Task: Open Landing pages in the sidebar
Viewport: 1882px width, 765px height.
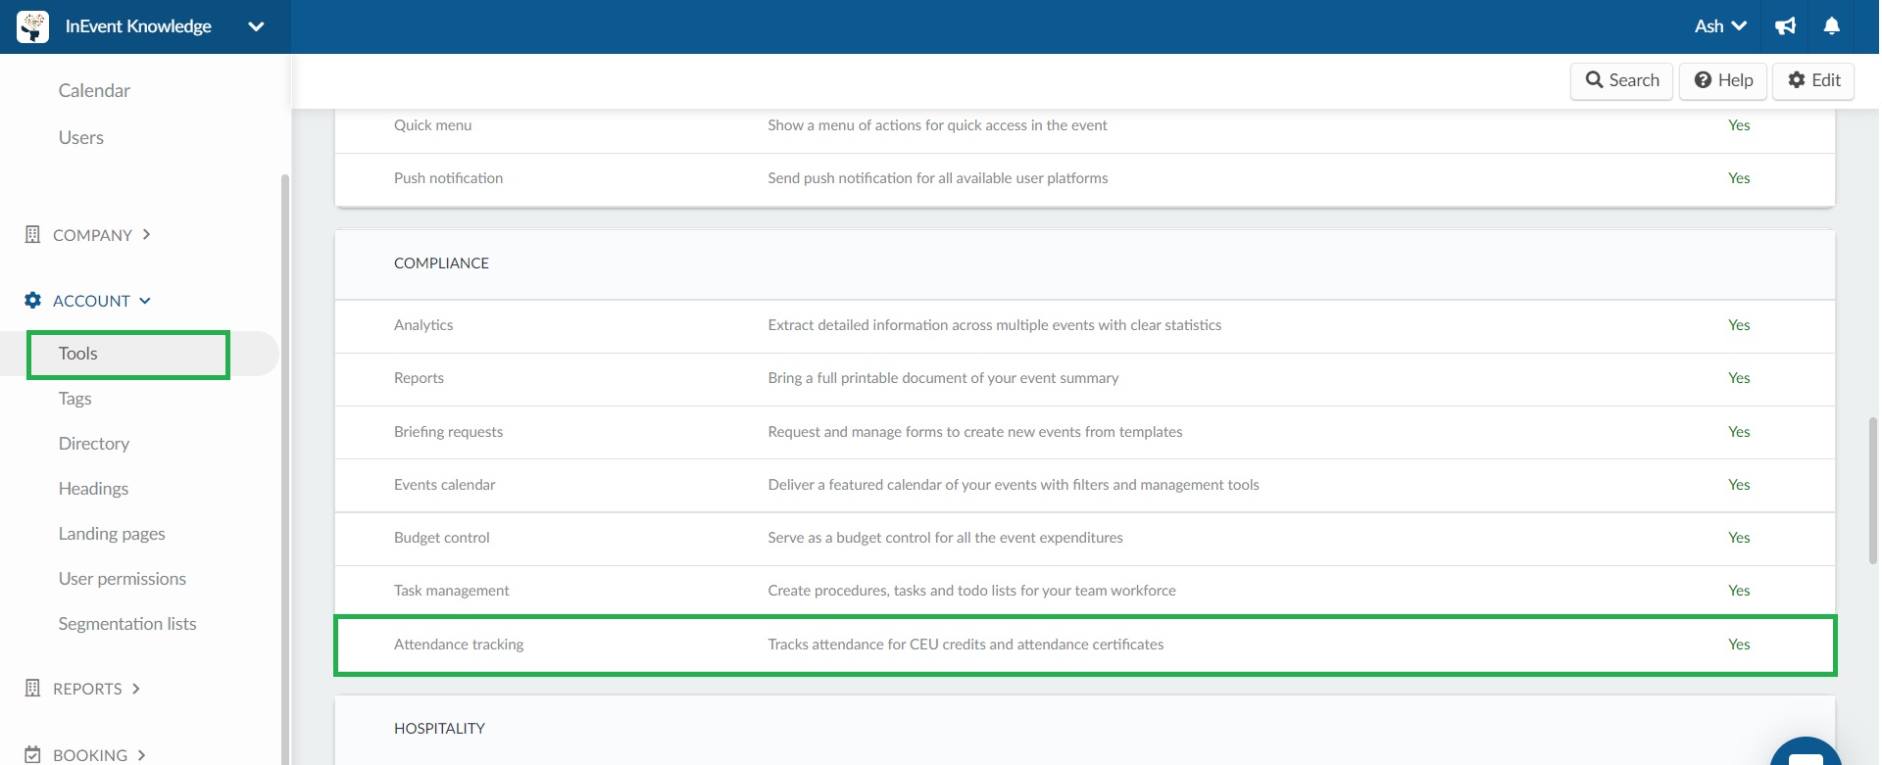Action: click(112, 534)
